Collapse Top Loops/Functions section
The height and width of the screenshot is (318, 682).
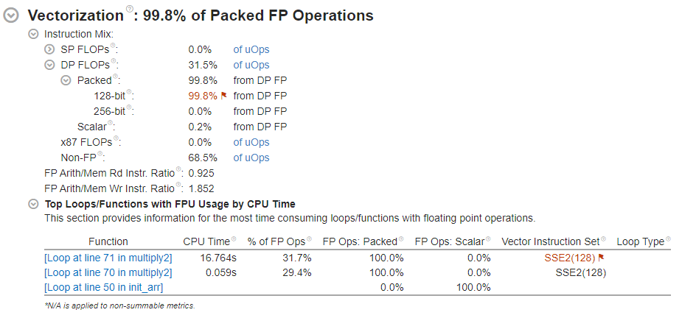tap(33, 204)
